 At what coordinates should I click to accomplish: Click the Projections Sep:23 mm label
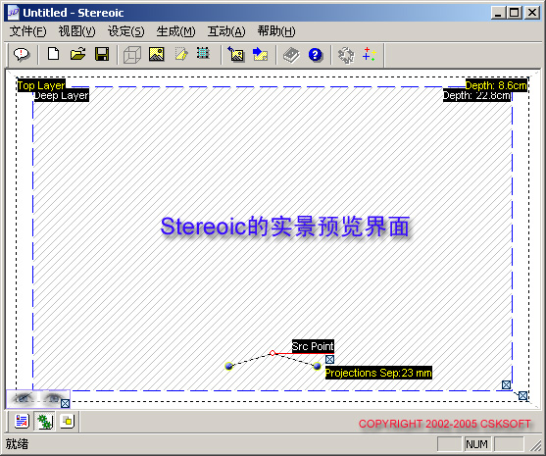pyautogui.click(x=378, y=373)
